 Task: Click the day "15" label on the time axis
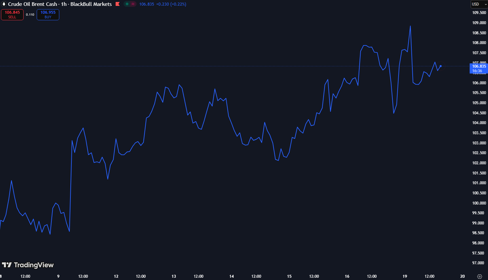click(x=289, y=276)
